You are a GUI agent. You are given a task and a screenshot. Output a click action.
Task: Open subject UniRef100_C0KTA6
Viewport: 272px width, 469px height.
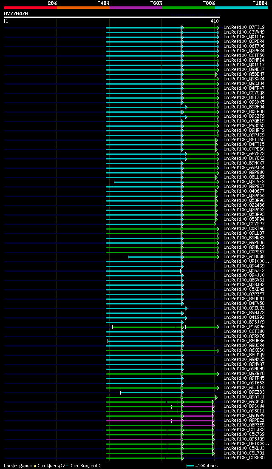click(x=244, y=228)
